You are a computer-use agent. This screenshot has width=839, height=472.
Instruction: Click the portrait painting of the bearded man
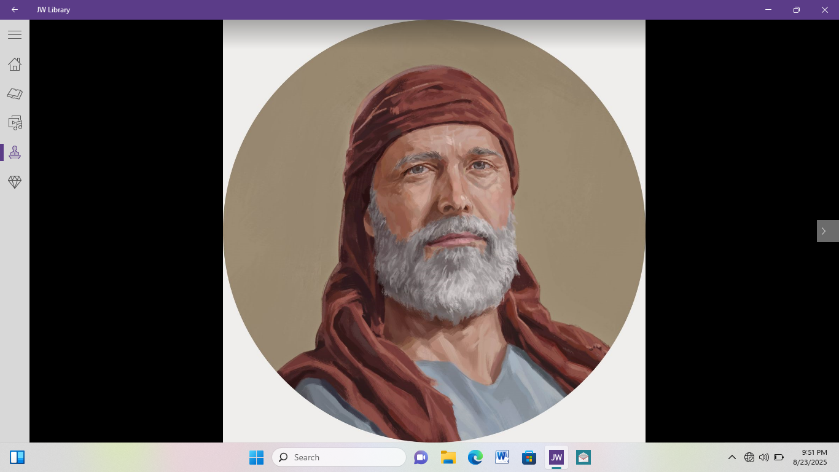[x=434, y=231]
